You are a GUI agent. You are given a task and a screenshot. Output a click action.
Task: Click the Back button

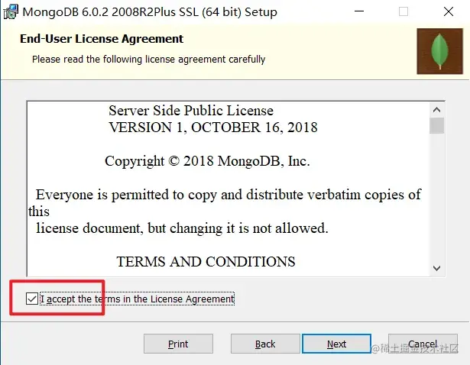pos(265,344)
